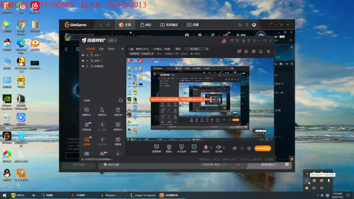Start recording with camcorder icon
This screenshot has height=199, width=354.
[235, 148]
